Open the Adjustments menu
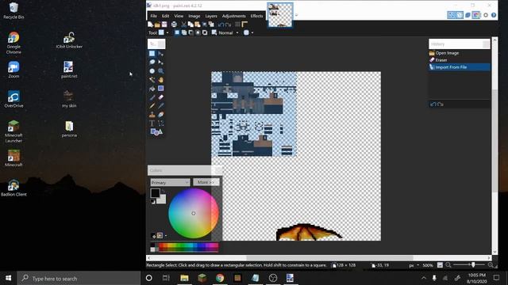Viewport: 508px width, 285px height. (233, 16)
